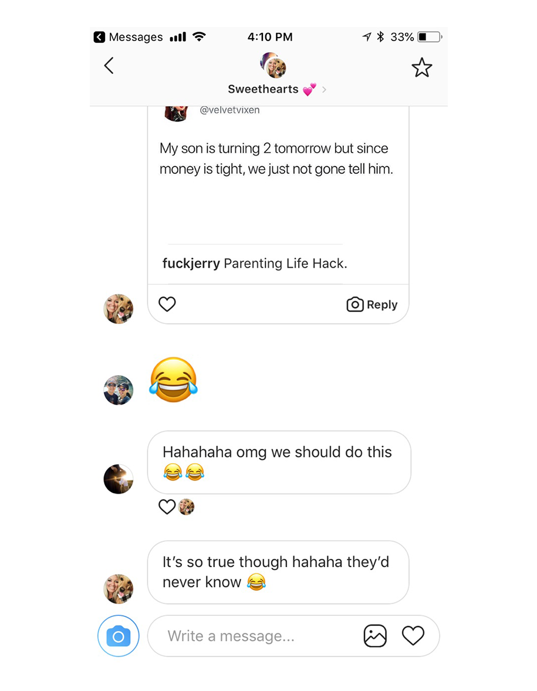537x691 pixels.
Task: Tap the star icon in the header
Action: pyautogui.click(x=421, y=68)
